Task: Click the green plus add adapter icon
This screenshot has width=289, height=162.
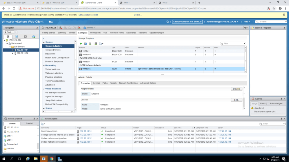Action: pos(81,44)
